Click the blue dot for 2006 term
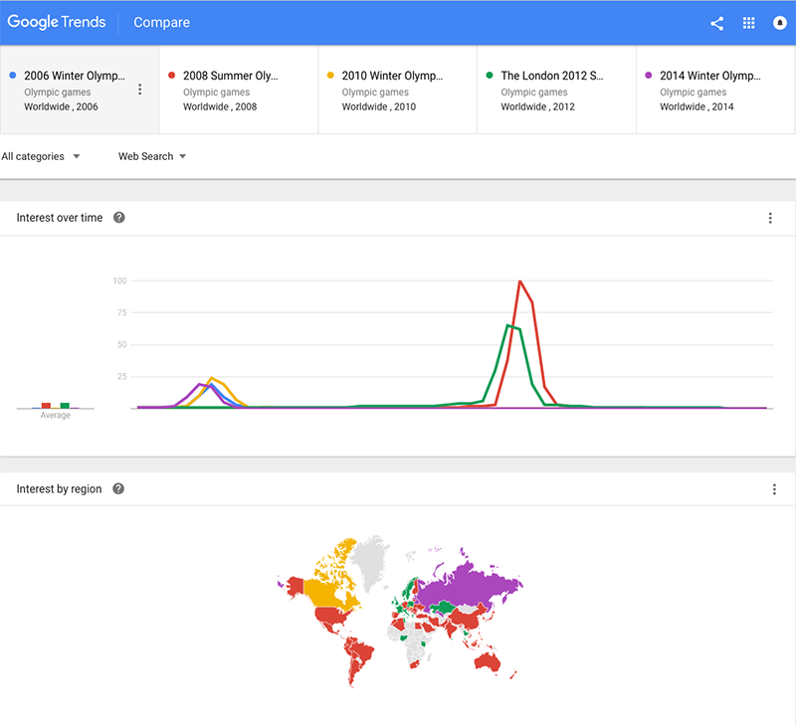This screenshot has height=726, width=796. click(x=12, y=76)
